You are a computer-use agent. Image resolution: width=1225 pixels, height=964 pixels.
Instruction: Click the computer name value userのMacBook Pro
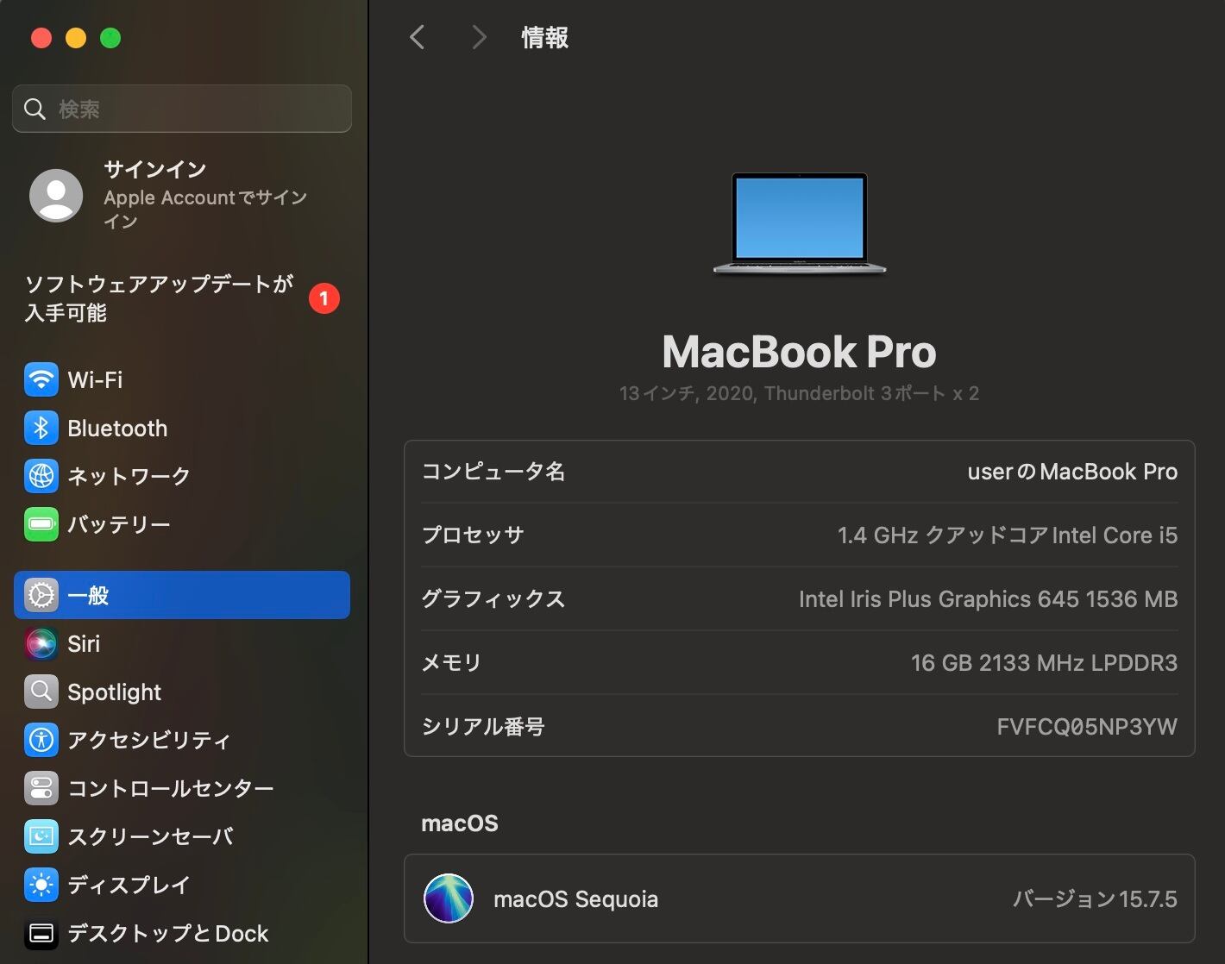pos(1072,472)
